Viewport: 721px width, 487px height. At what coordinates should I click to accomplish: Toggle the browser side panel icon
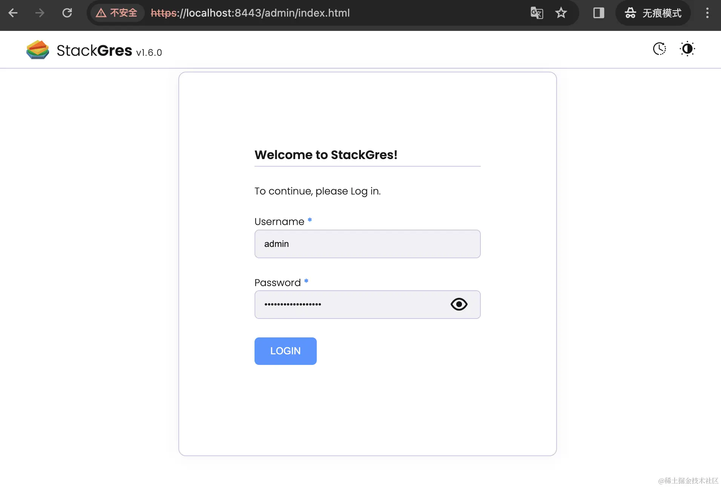pyautogui.click(x=598, y=13)
